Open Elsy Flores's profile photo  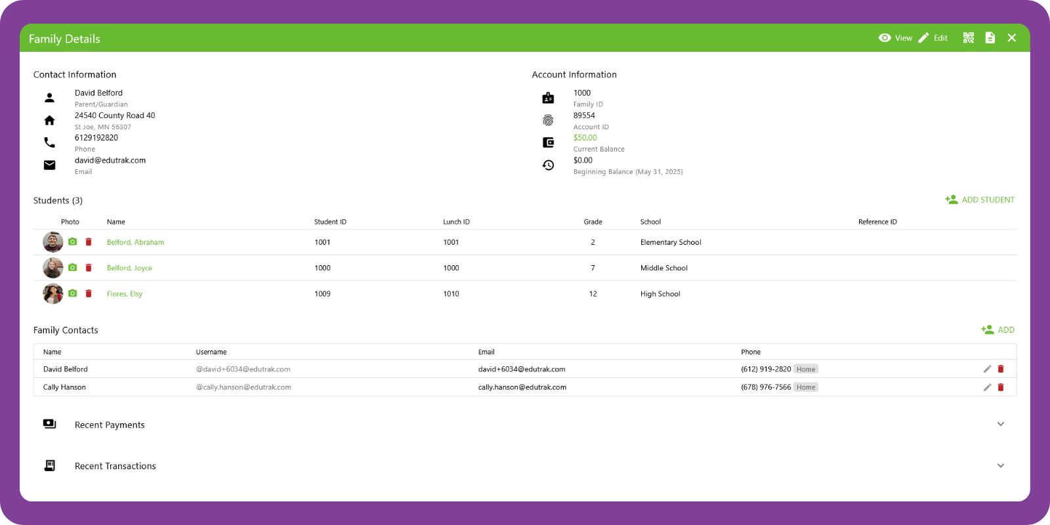point(53,294)
